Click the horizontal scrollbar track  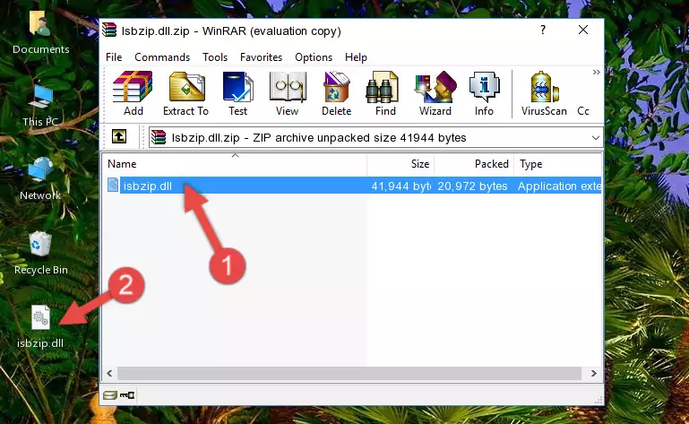349,374
